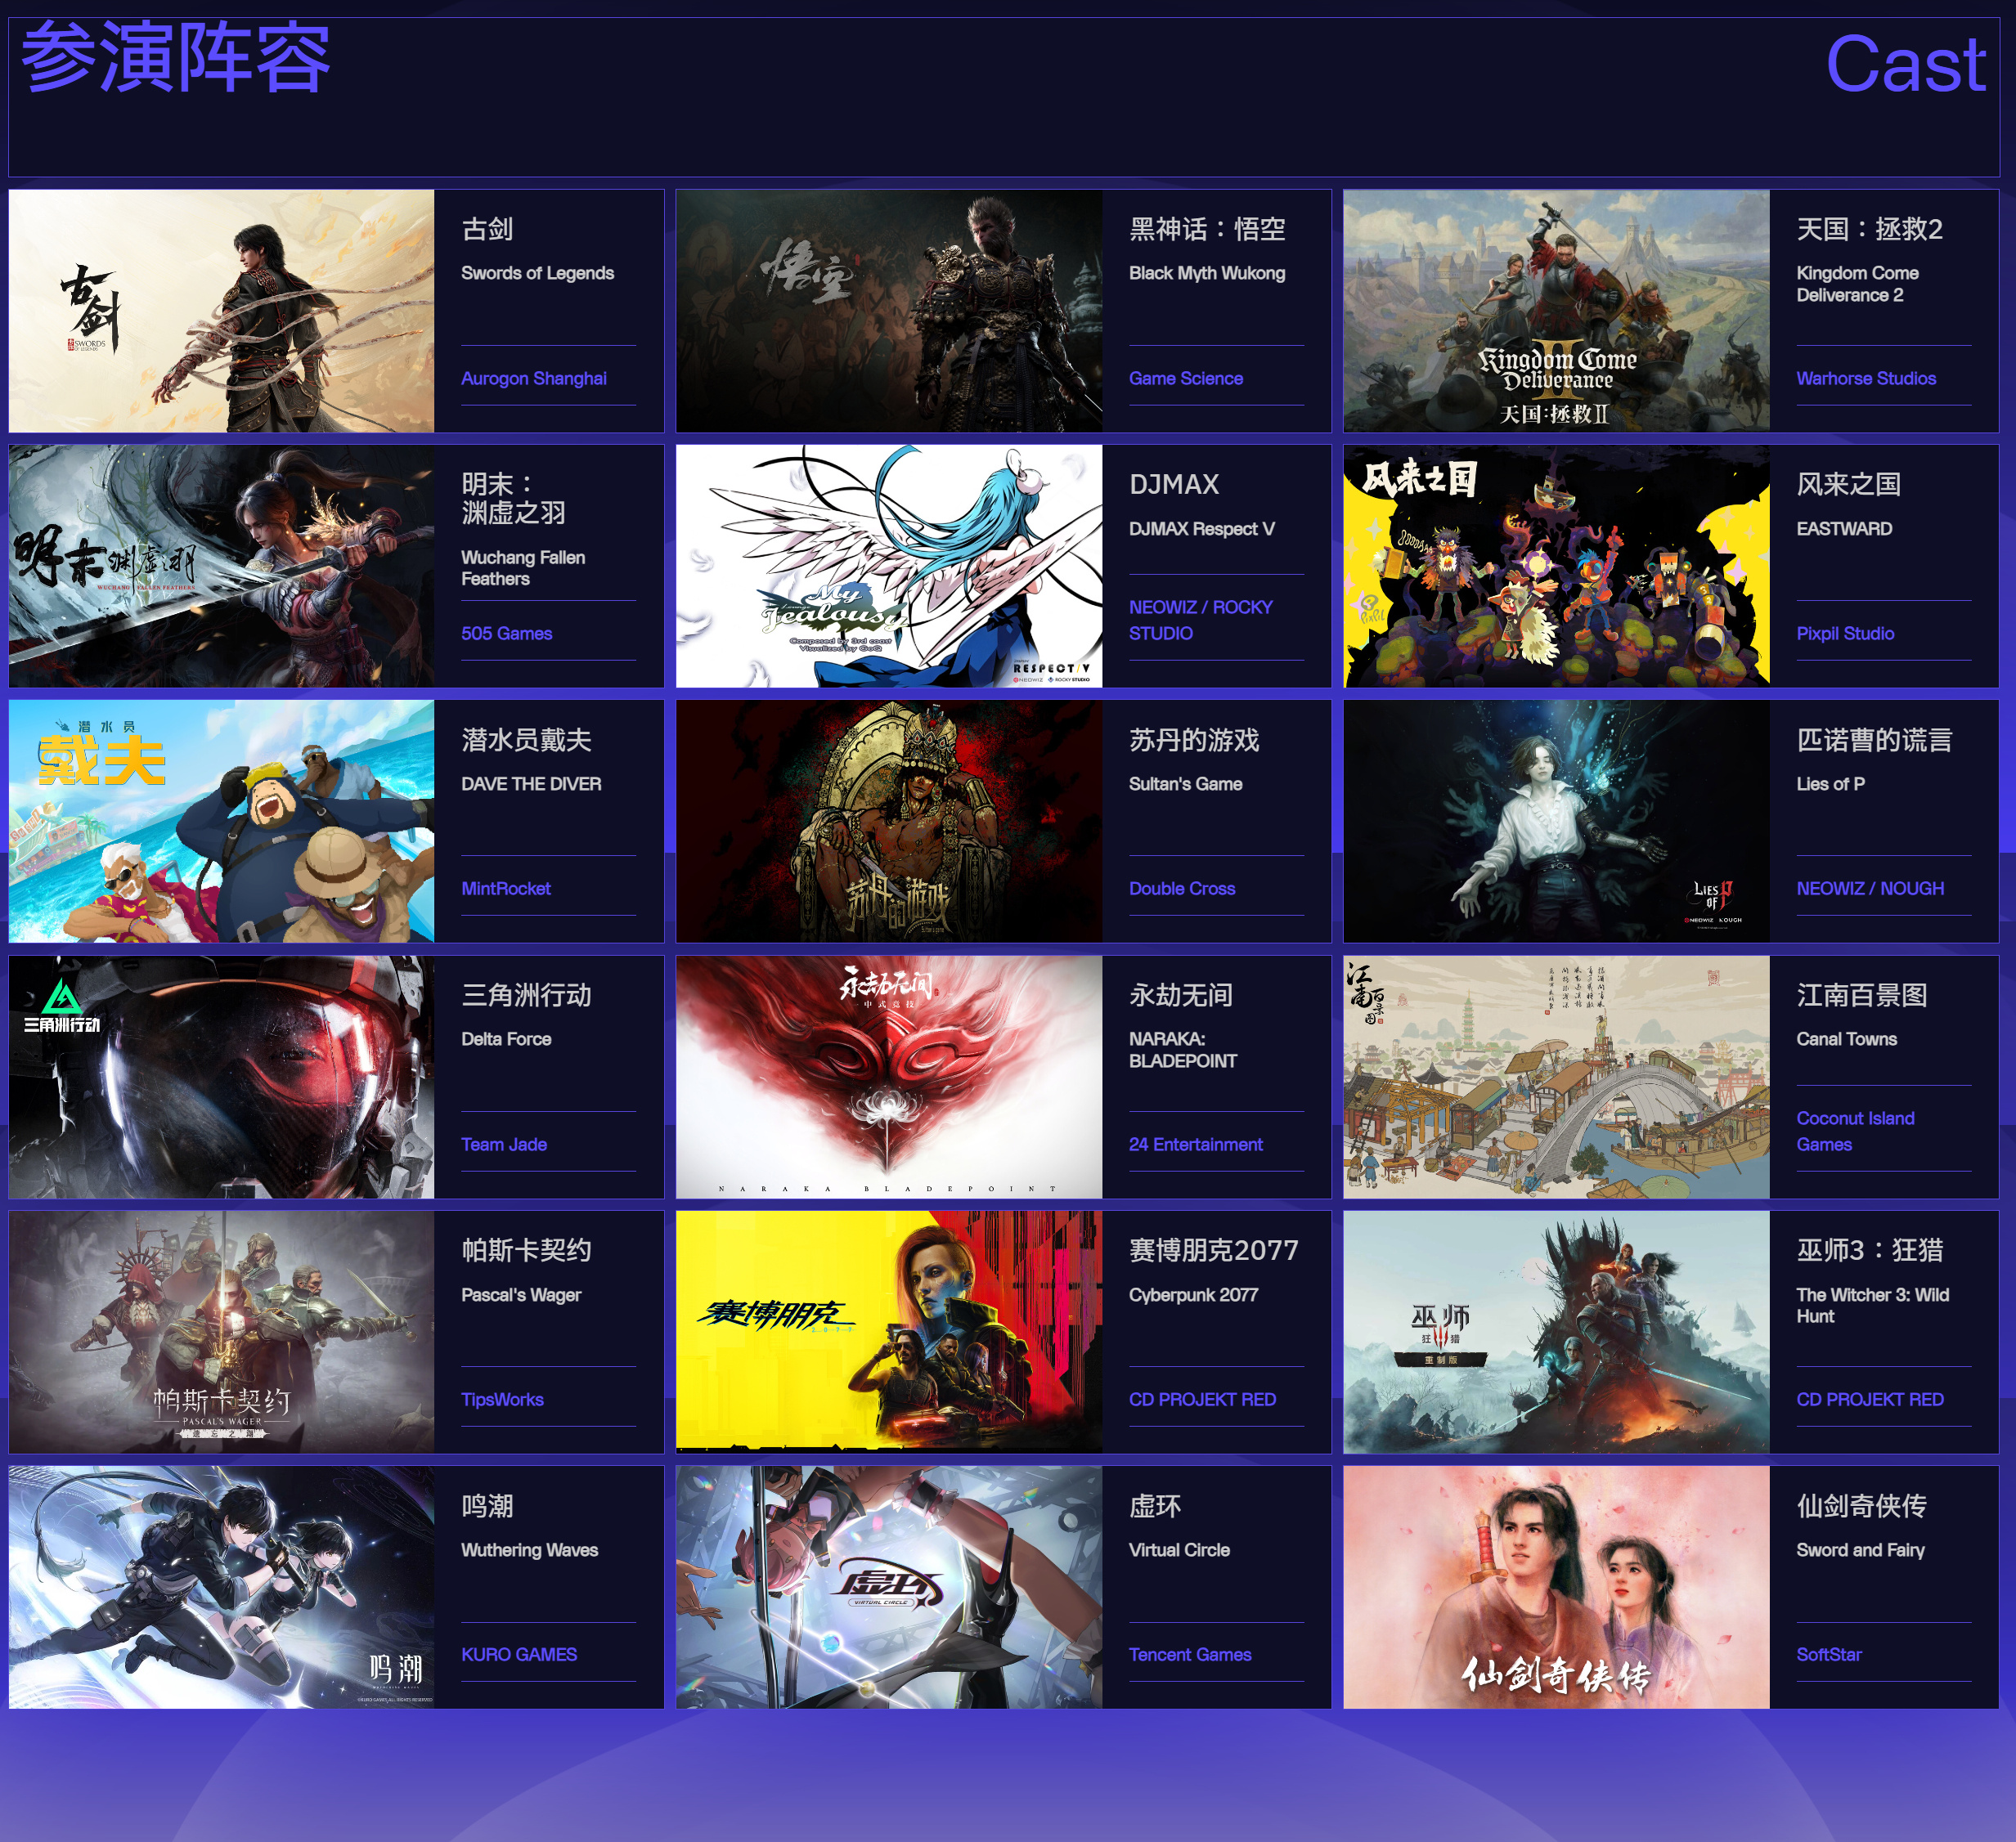Click the Chinese title "古剑"
The image size is (2016, 1842).
tap(487, 229)
